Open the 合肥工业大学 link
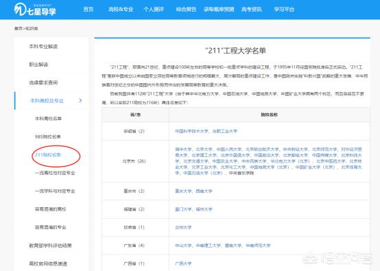380x271 pixels. click(x=225, y=131)
